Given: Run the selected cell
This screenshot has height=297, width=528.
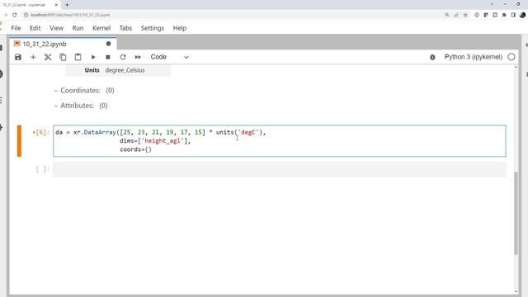Looking at the screenshot, I should (x=93, y=57).
